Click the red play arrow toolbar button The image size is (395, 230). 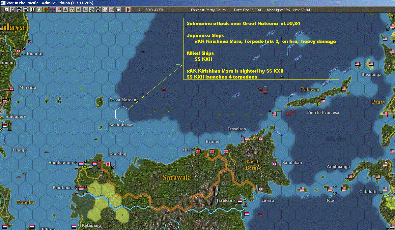pos(128,10)
